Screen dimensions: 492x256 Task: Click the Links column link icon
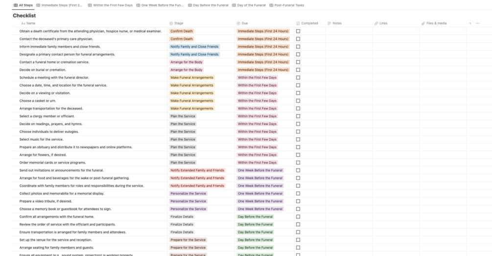[x=376, y=23]
